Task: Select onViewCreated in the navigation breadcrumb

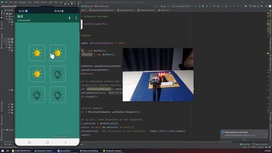Action: point(102,6)
